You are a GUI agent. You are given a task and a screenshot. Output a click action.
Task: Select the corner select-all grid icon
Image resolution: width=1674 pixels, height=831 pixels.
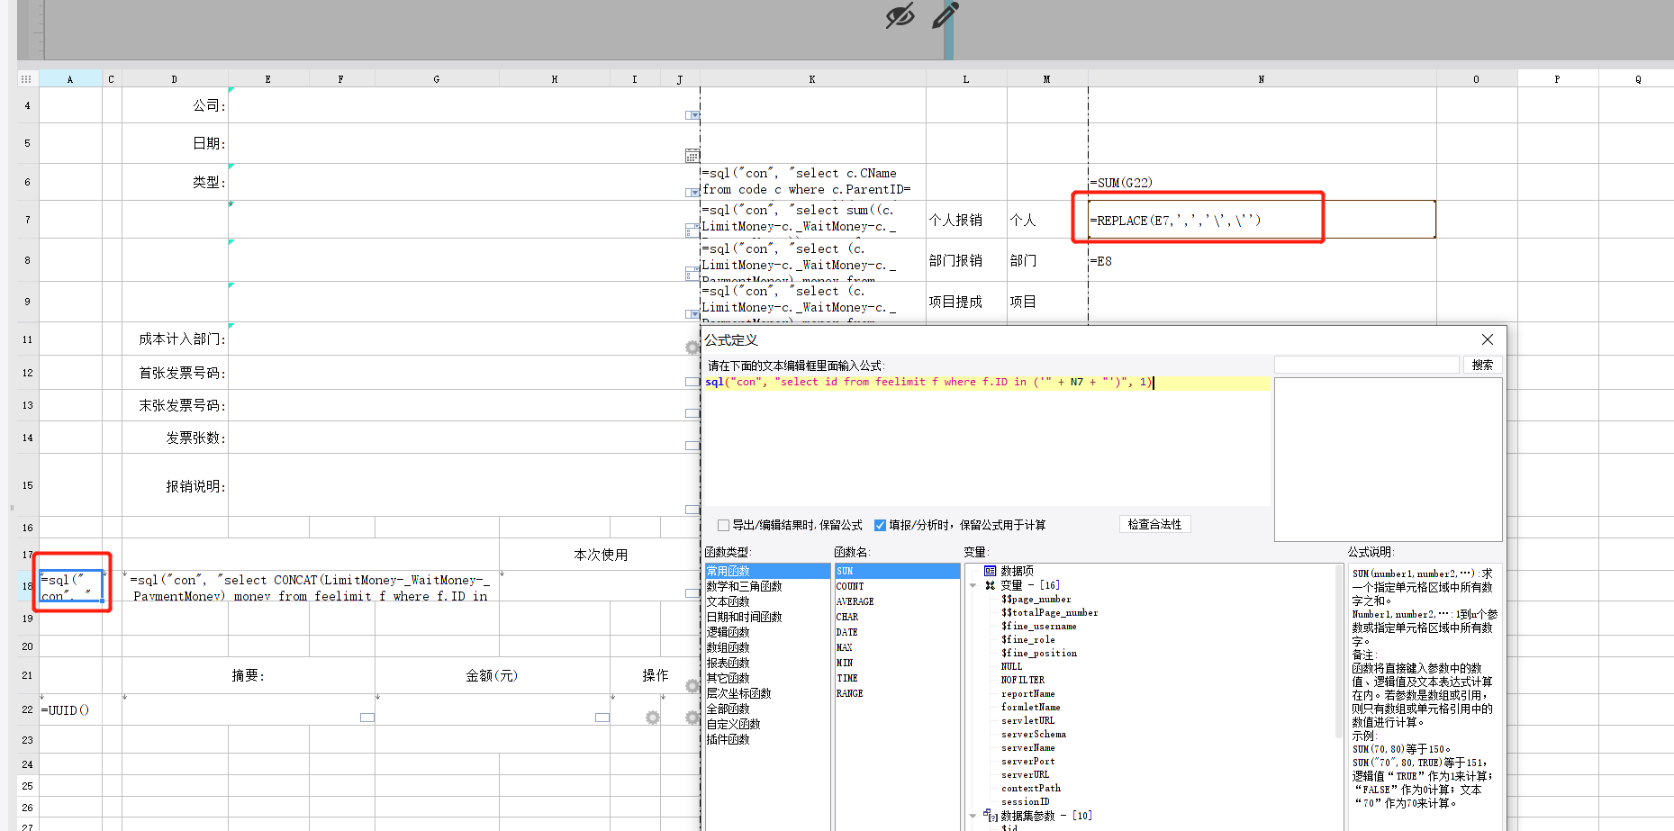[26, 79]
